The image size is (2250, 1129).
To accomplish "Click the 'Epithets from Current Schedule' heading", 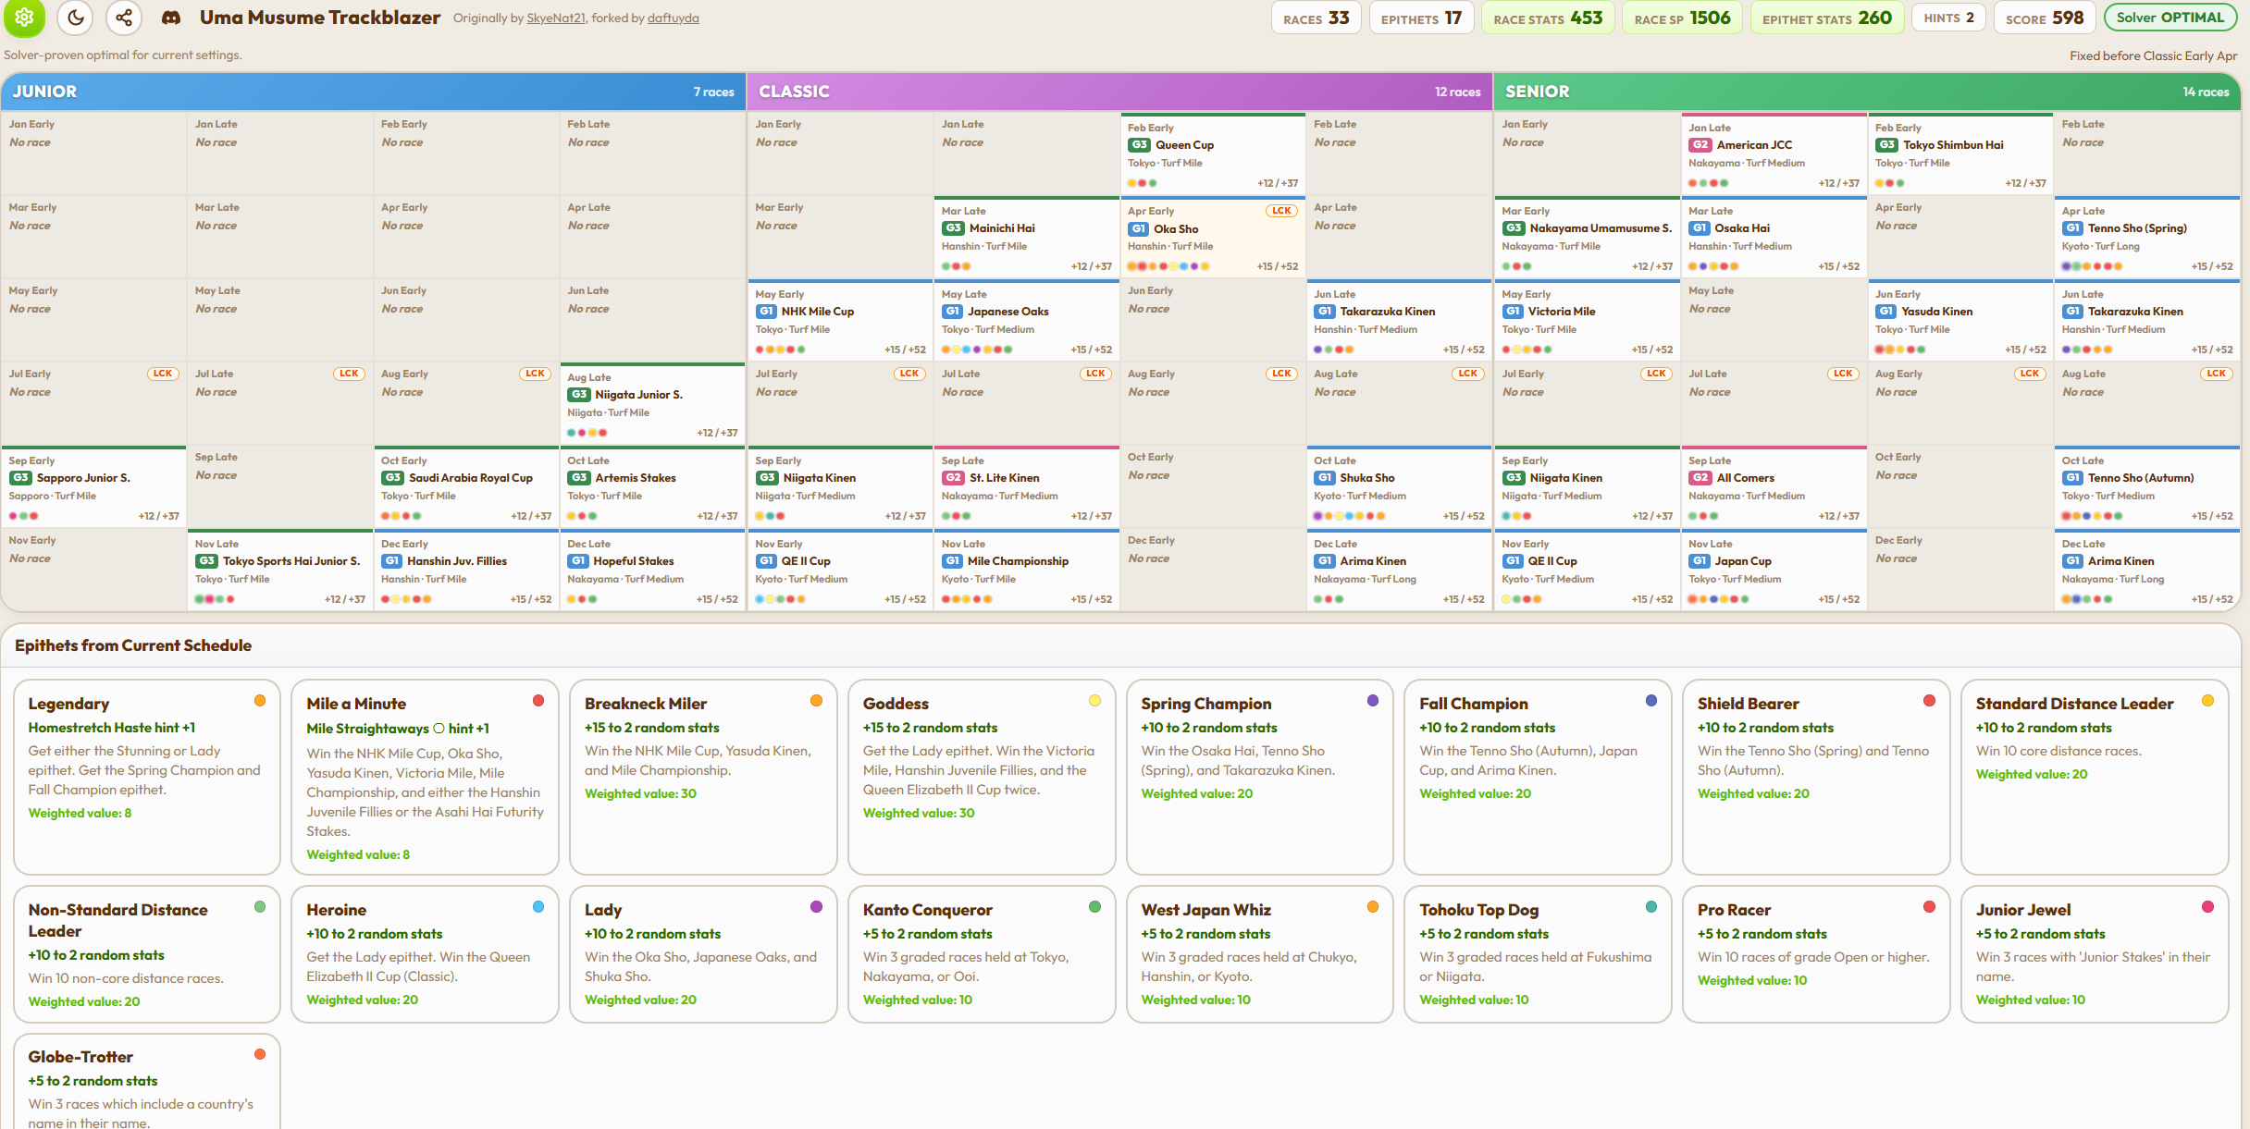I will [133, 645].
